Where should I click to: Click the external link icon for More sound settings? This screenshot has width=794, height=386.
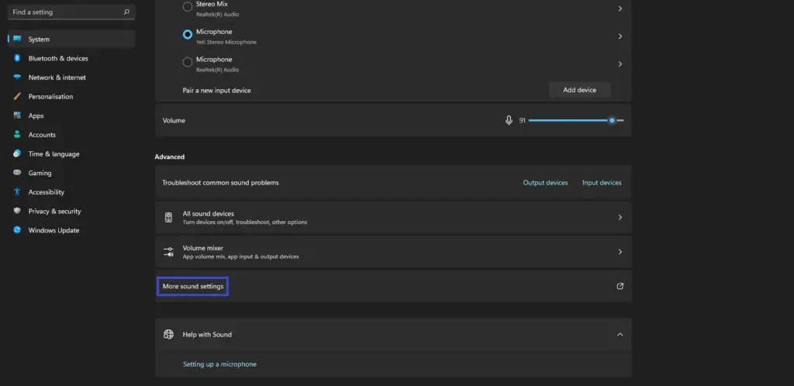620,286
